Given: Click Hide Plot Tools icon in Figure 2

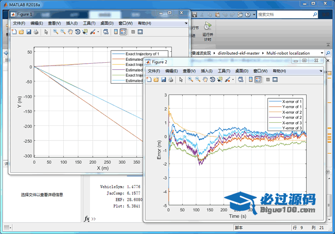Looking at the screenshot, I should (x=268, y=80).
